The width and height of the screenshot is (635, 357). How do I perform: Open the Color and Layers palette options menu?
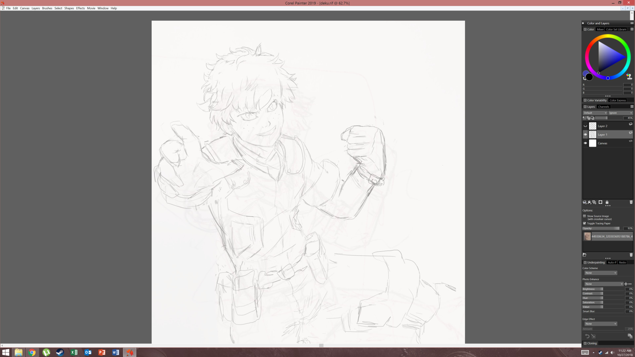pos(632,23)
